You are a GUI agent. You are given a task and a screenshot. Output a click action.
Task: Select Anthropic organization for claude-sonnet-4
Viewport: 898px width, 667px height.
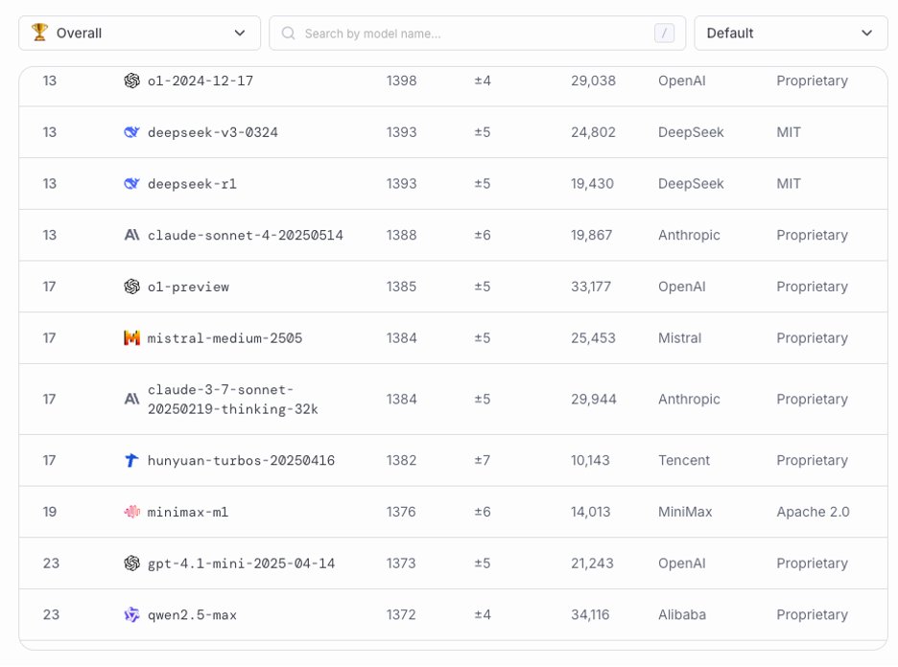tap(689, 235)
